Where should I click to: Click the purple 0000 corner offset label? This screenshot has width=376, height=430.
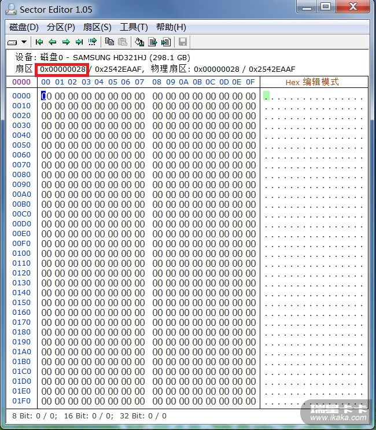click(x=21, y=82)
